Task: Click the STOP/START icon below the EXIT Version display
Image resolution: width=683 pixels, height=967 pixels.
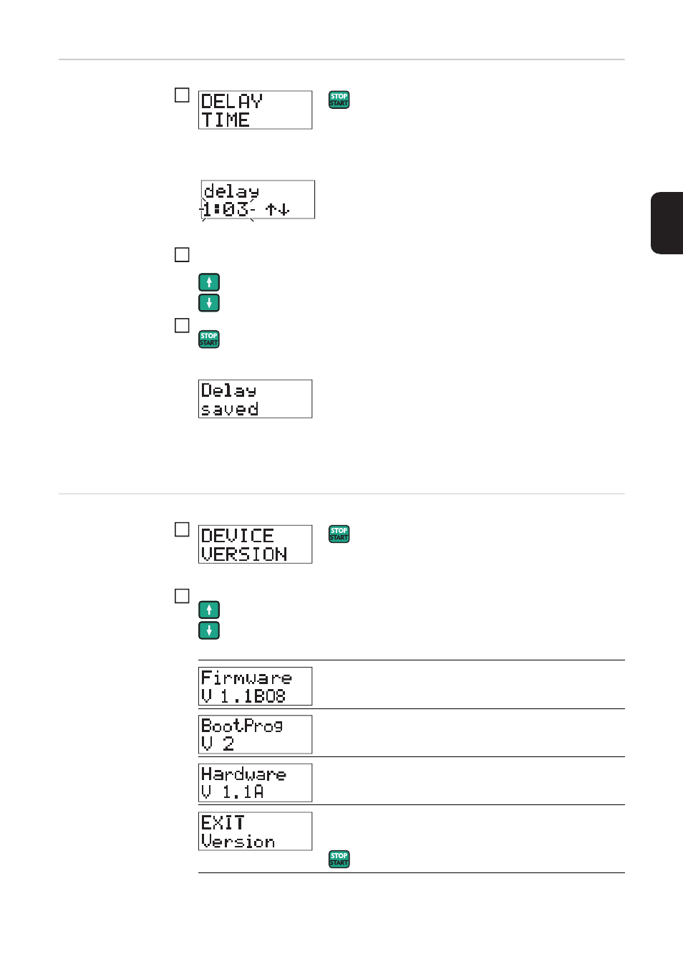Action: click(x=339, y=859)
